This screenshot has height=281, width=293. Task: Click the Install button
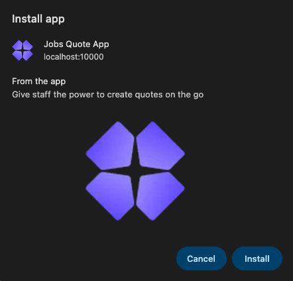click(257, 258)
